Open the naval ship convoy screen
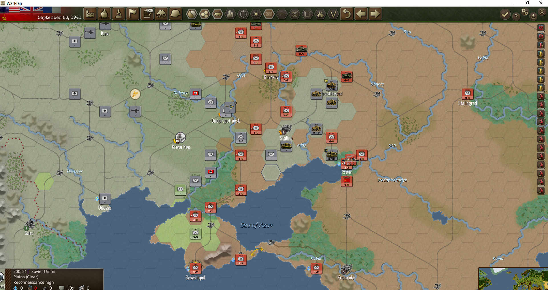Viewport: 548px width, 290px height. [104, 14]
